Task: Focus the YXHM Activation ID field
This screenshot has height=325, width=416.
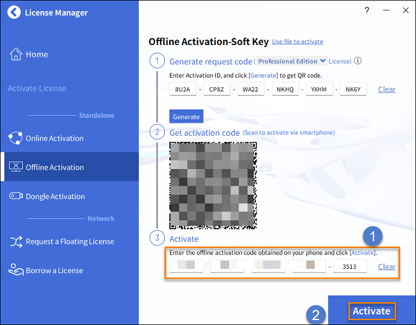Action: point(319,89)
